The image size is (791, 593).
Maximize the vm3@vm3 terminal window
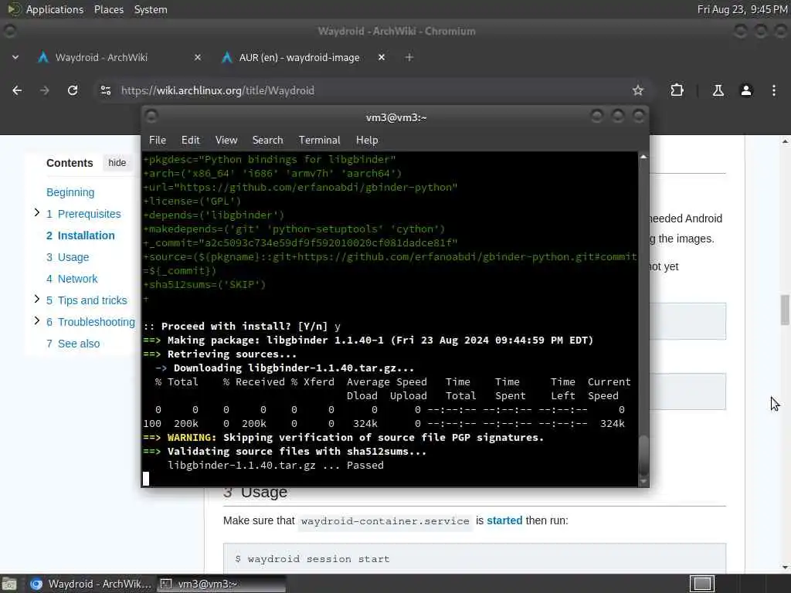(x=618, y=117)
